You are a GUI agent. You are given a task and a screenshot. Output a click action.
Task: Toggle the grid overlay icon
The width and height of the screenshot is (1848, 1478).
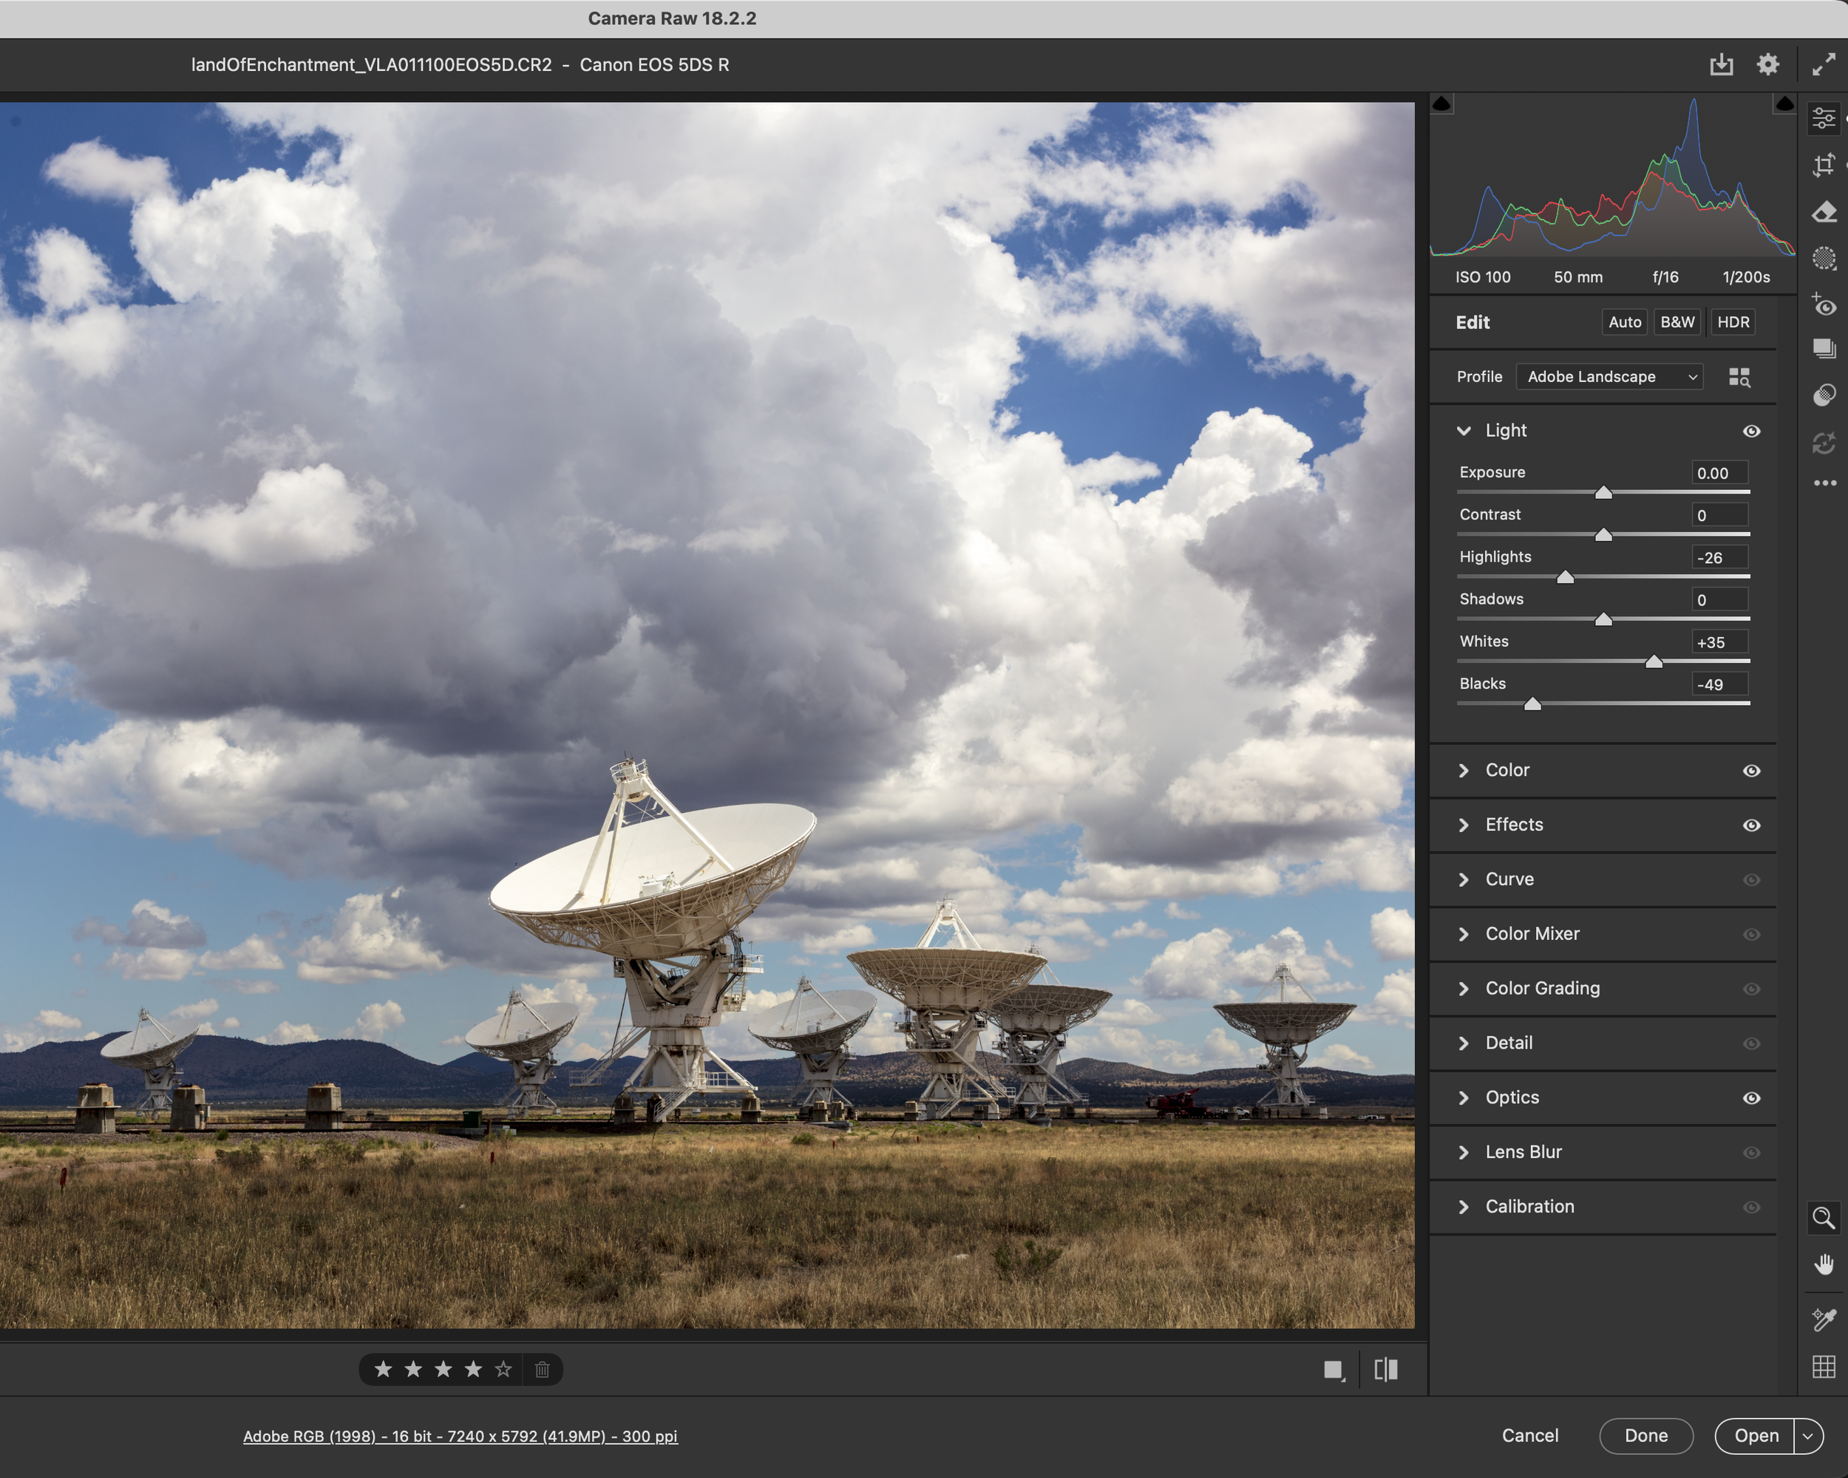pyautogui.click(x=1823, y=1366)
